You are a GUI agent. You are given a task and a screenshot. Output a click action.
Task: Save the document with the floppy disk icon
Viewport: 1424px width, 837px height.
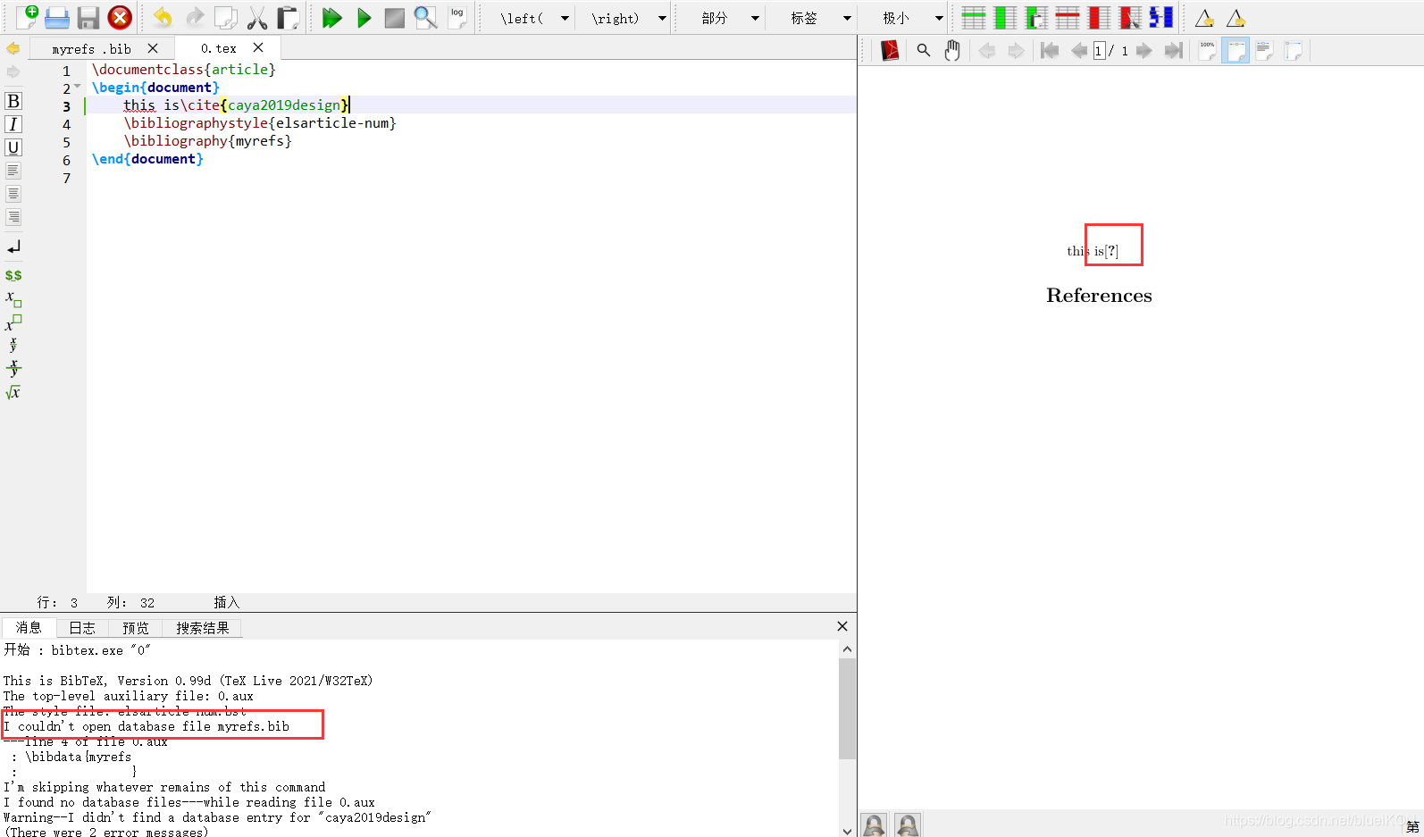click(x=88, y=17)
